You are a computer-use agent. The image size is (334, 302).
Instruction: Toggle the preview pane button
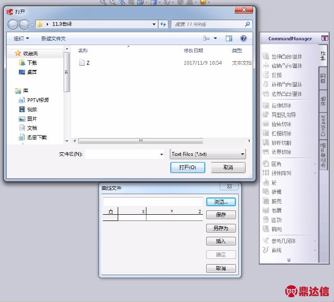pyautogui.click(x=229, y=38)
